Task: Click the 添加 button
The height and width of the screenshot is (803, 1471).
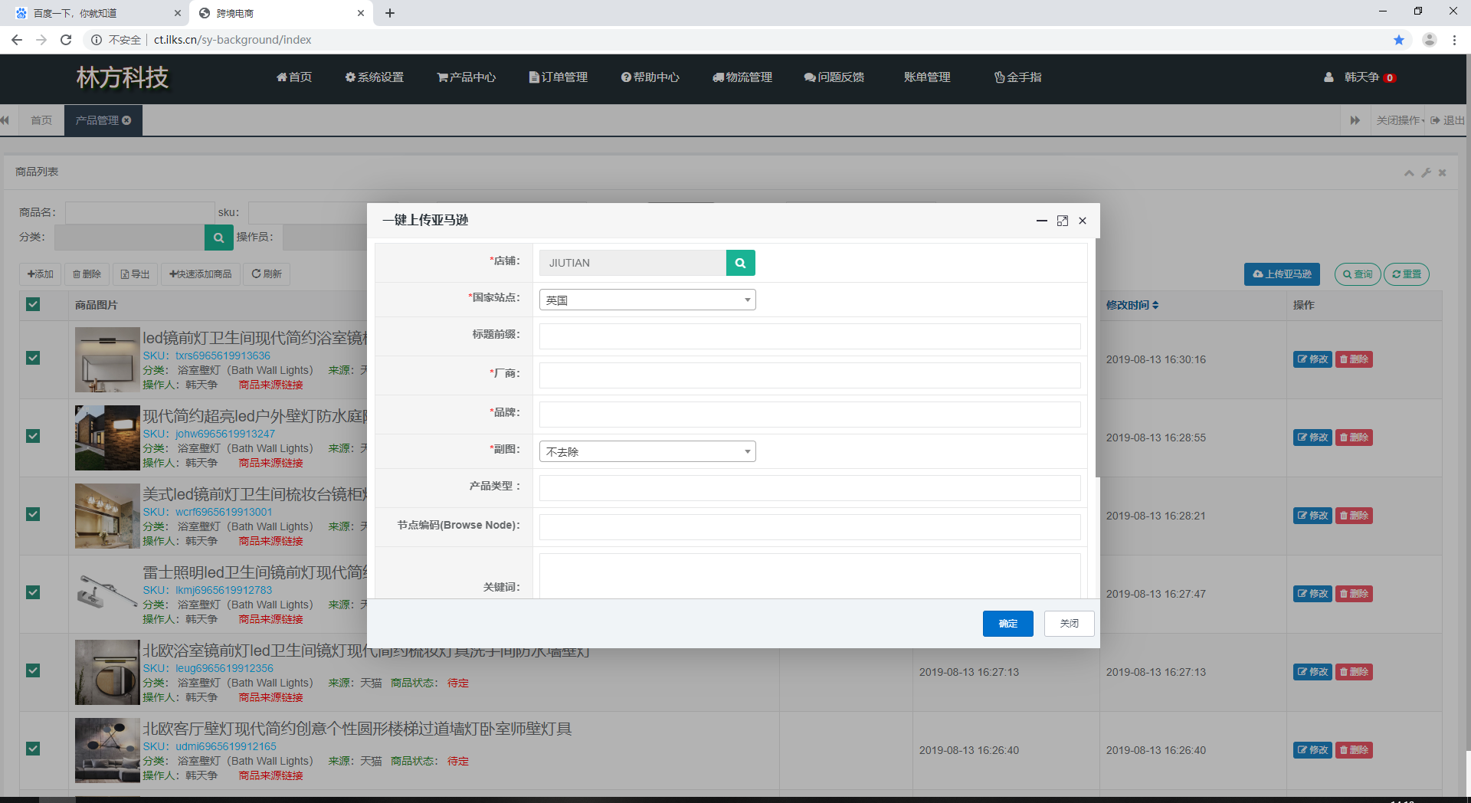Action: tap(41, 274)
